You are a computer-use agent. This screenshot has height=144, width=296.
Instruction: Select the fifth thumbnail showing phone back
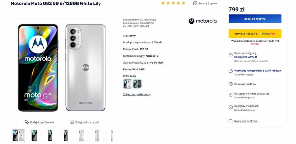81,136
